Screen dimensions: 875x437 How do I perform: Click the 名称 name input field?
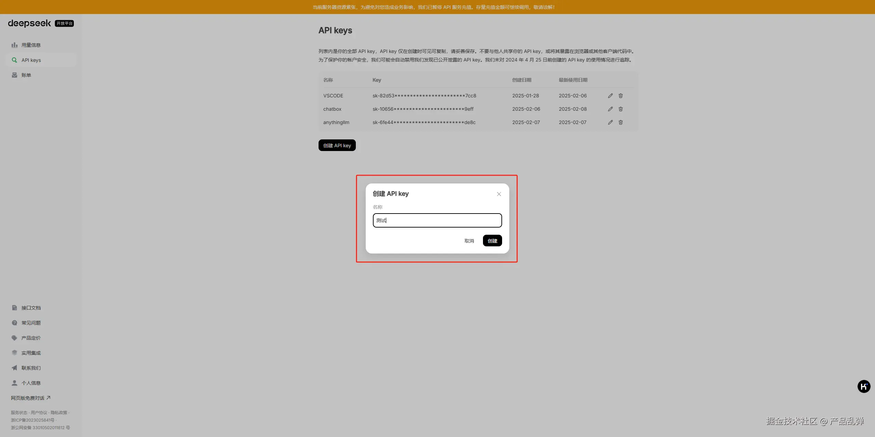437,220
